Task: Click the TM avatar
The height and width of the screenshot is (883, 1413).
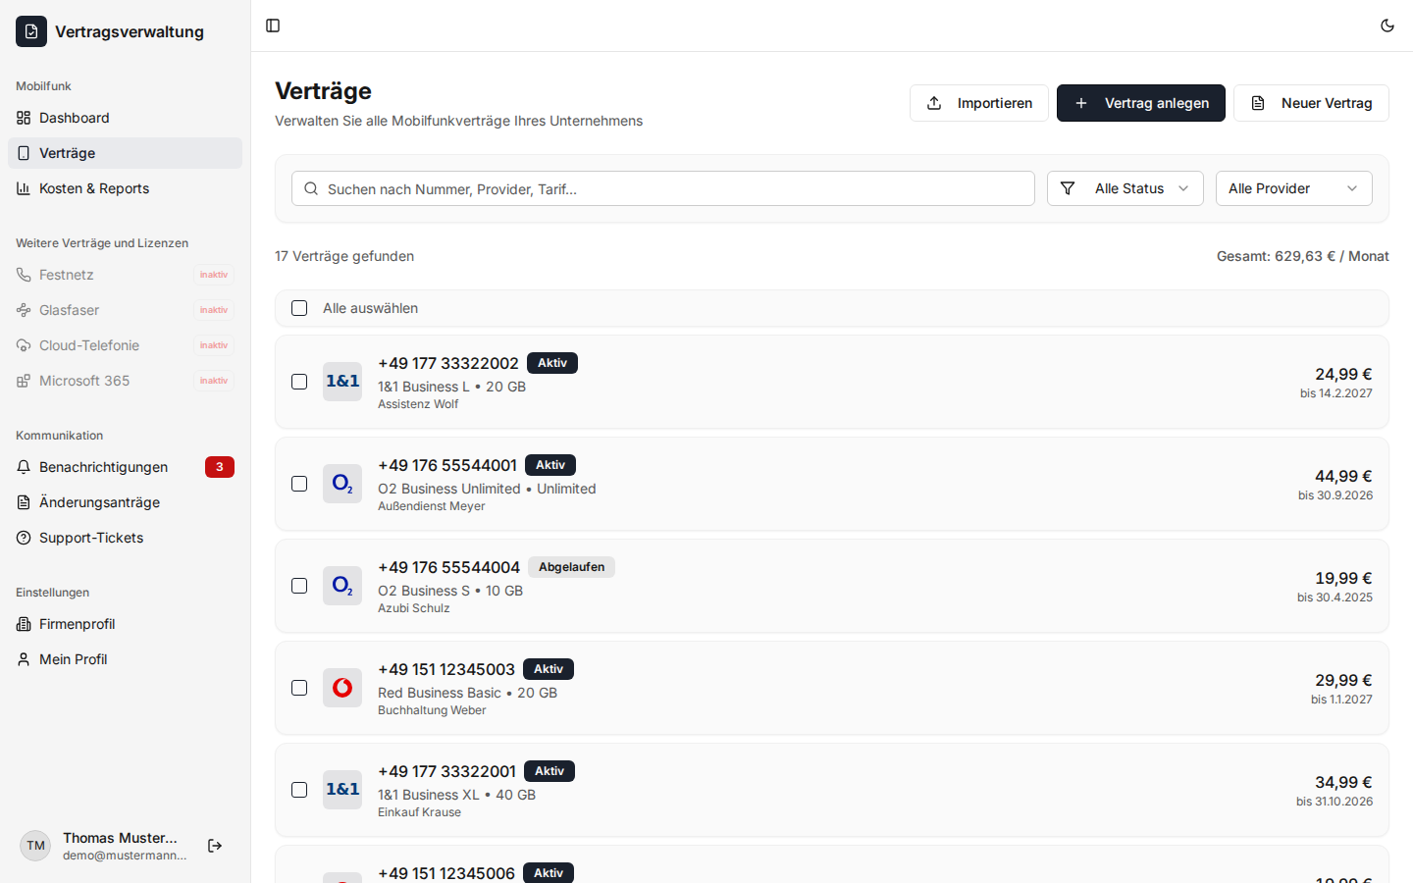Action: coord(35,846)
